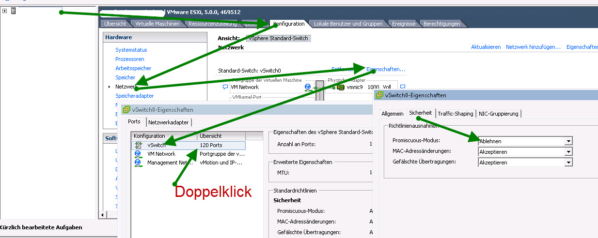Select vSwitch row icon in ports list
Screen dimensions: 598x238
[138, 145]
